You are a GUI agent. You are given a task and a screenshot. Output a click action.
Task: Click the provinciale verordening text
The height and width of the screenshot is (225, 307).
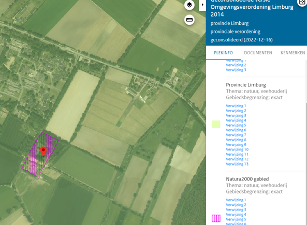[236, 32]
